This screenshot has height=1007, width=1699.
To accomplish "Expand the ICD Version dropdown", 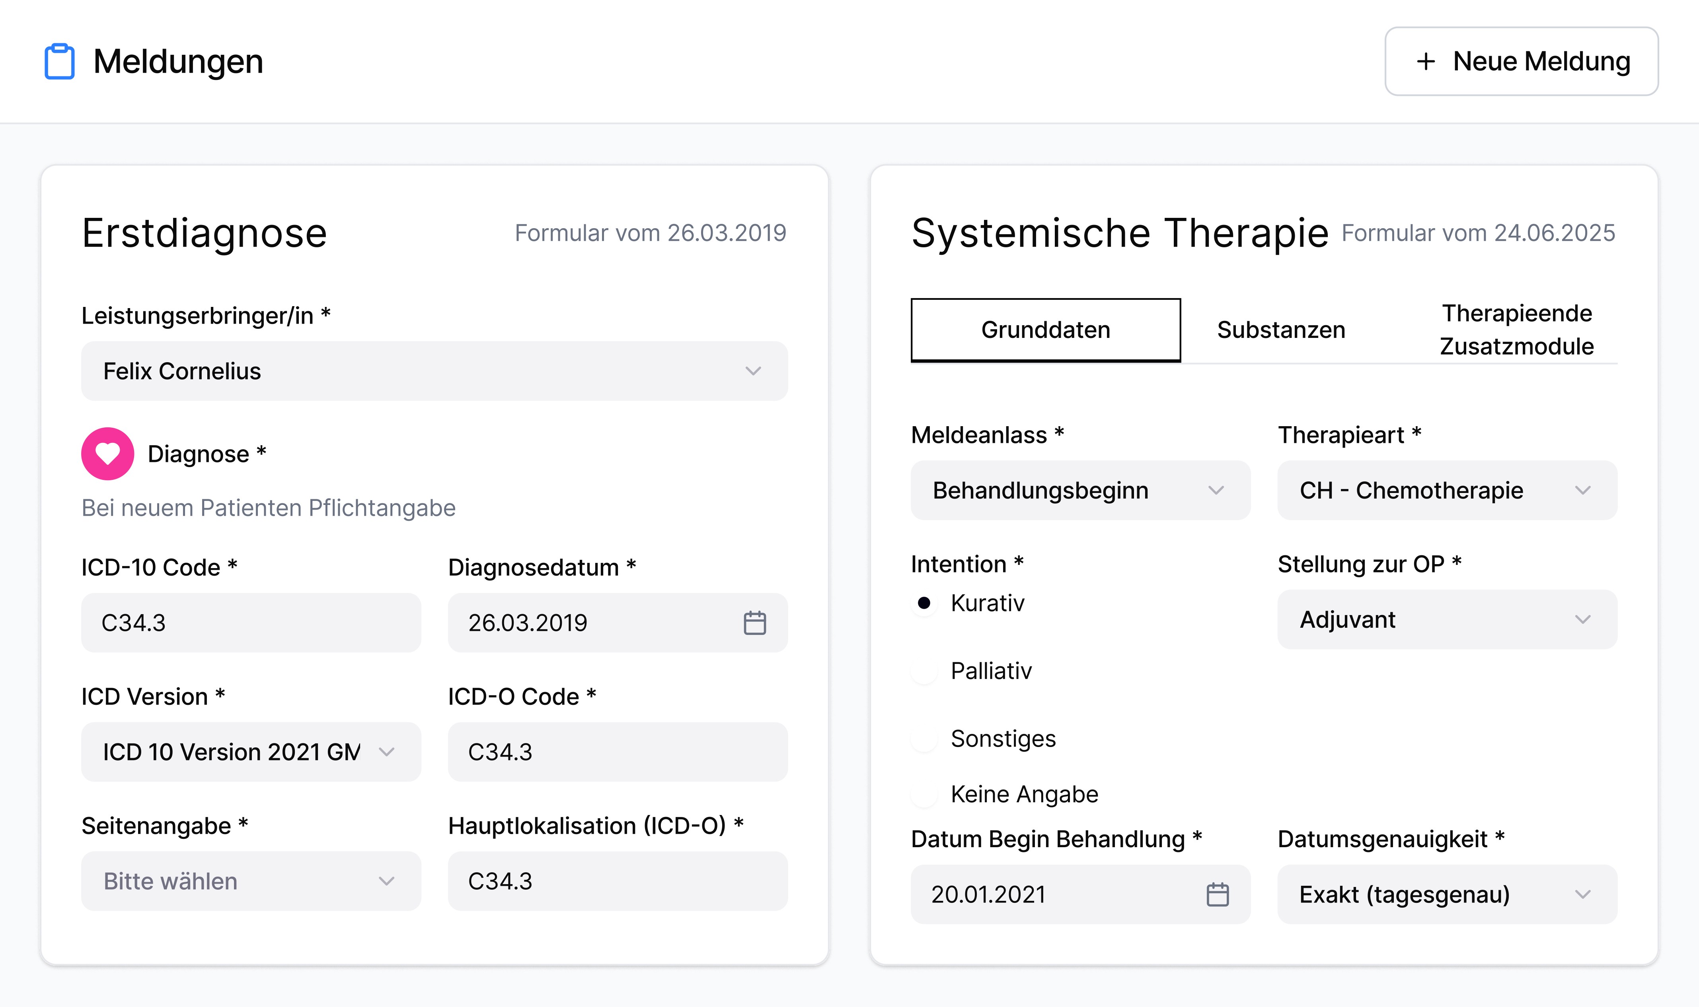I will pos(251,751).
